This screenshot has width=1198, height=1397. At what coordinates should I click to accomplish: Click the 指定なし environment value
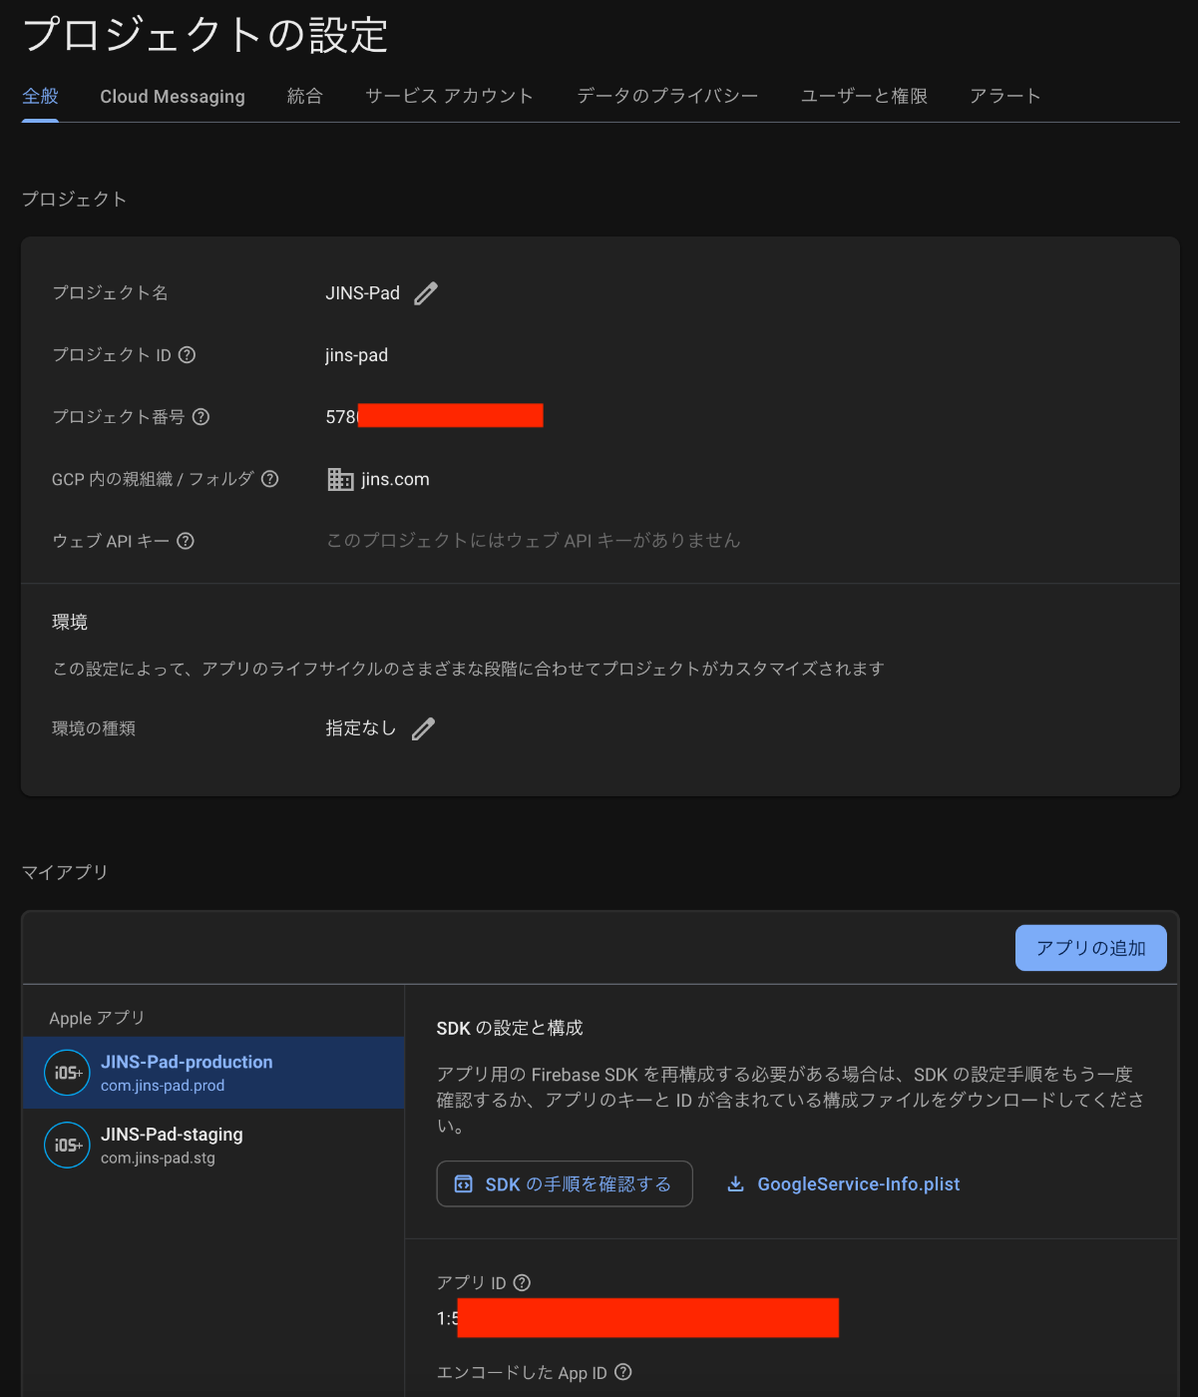click(x=360, y=729)
